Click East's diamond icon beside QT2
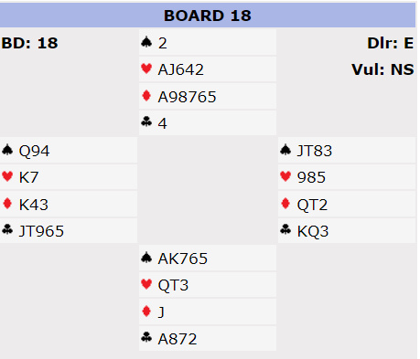Image resolution: width=420 pixels, height=359 pixels. [x=285, y=204]
